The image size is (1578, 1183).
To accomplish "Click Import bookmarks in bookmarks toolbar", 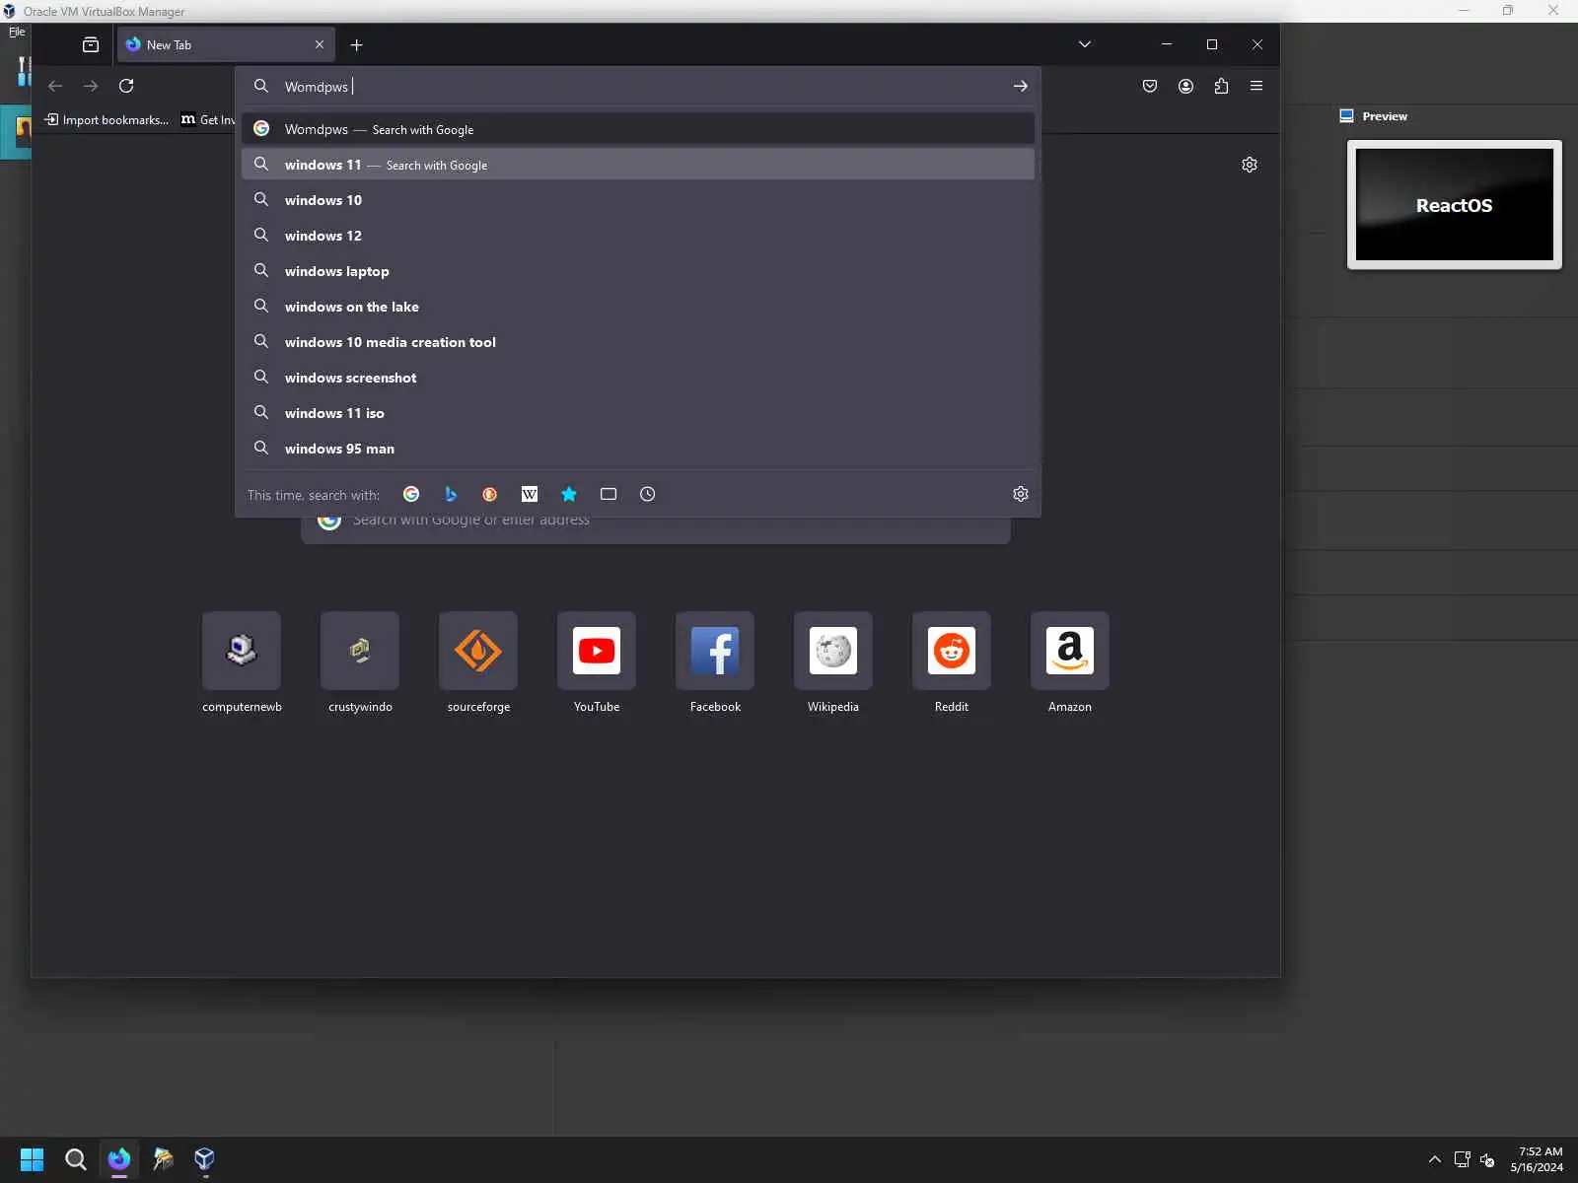I will [107, 119].
